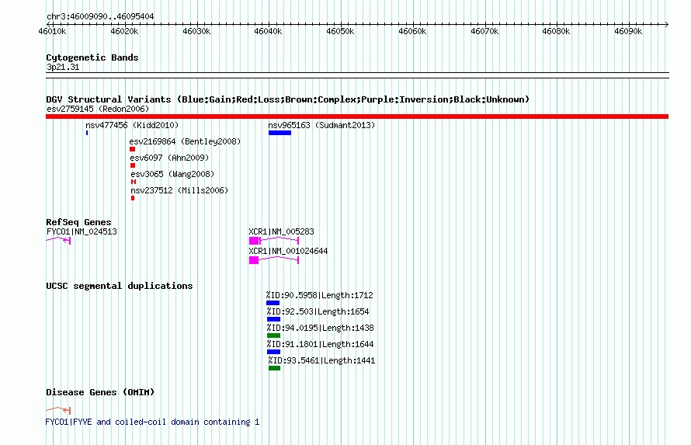
Task: Select the long red esv2759145 loss bar
Action: point(357,116)
